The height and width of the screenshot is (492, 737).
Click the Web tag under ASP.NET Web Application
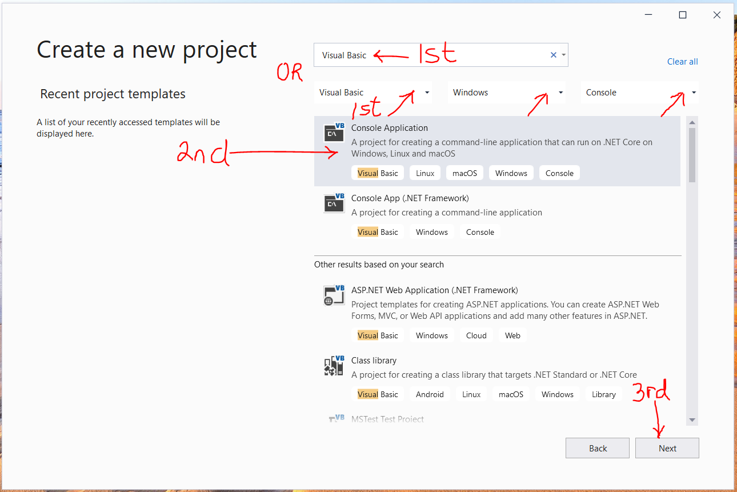(x=512, y=335)
